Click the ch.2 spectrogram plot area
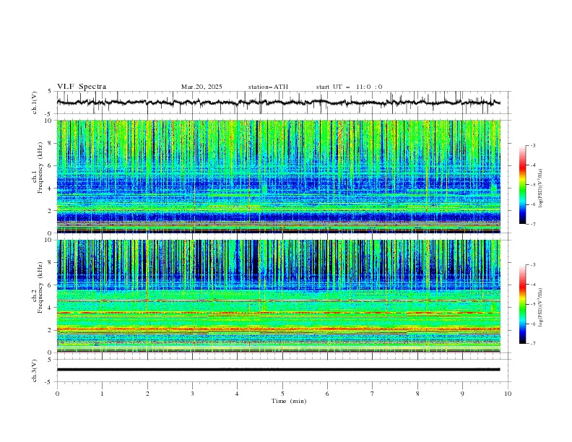This screenshot has width=572, height=442. [x=279, y=296]
